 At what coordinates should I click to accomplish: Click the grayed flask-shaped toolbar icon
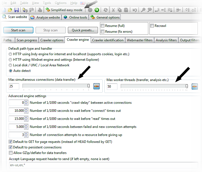40,10
